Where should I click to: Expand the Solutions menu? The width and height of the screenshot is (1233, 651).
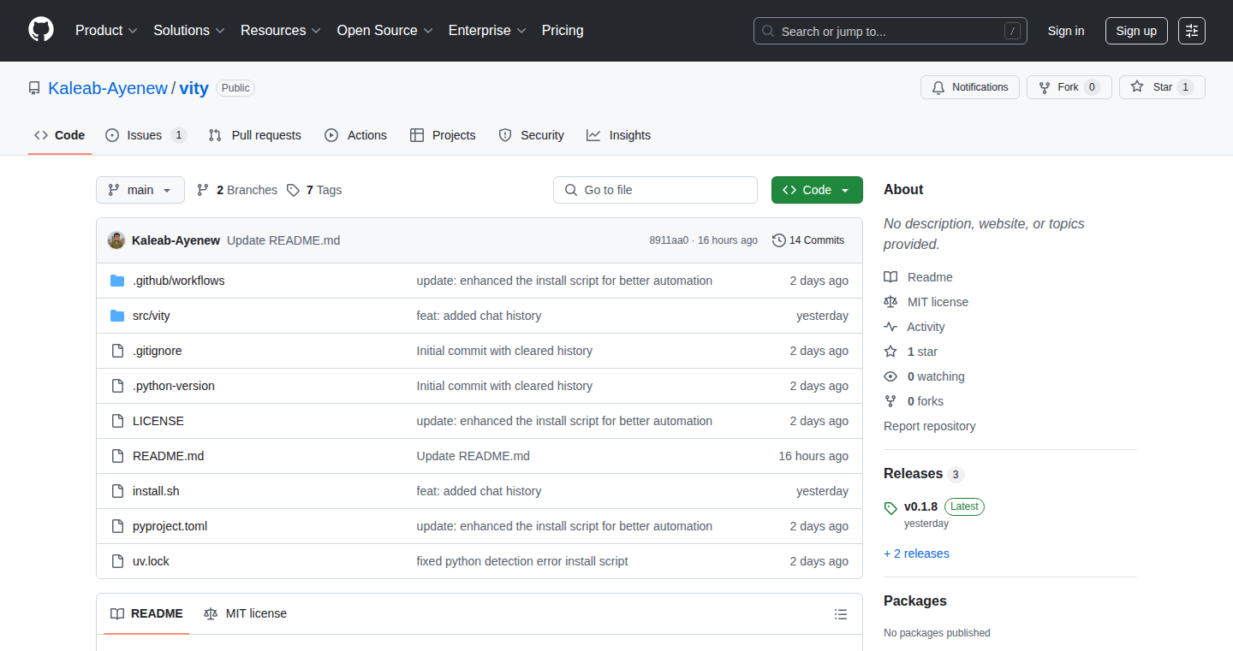pyautogui.click(x=189, y=31)
